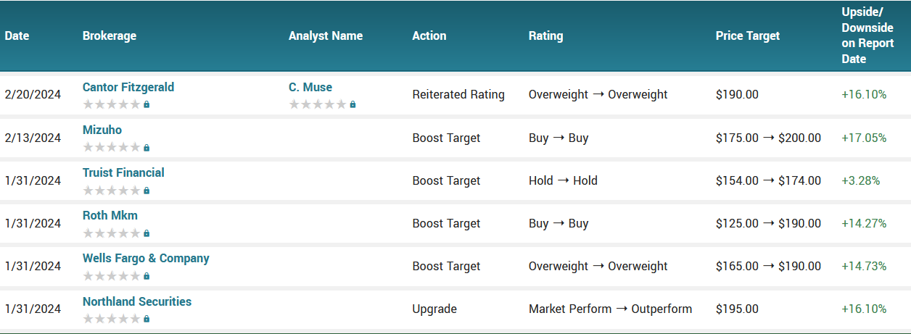911x334 pixels.
Task: Select Boost Target in the Mizuho row
Action: 446,138
